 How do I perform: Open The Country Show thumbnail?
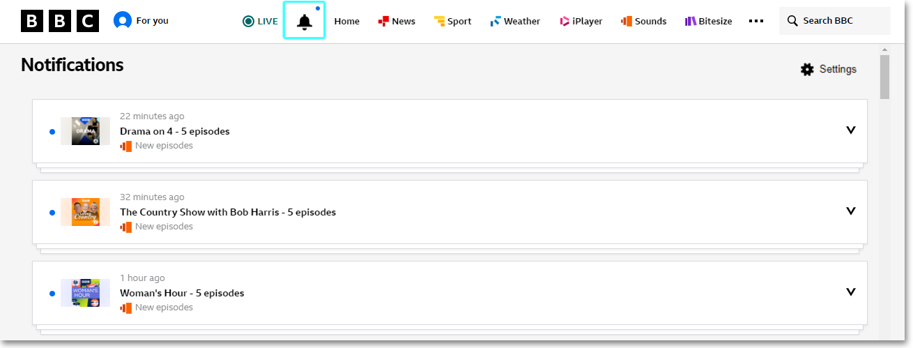point(85,212)
